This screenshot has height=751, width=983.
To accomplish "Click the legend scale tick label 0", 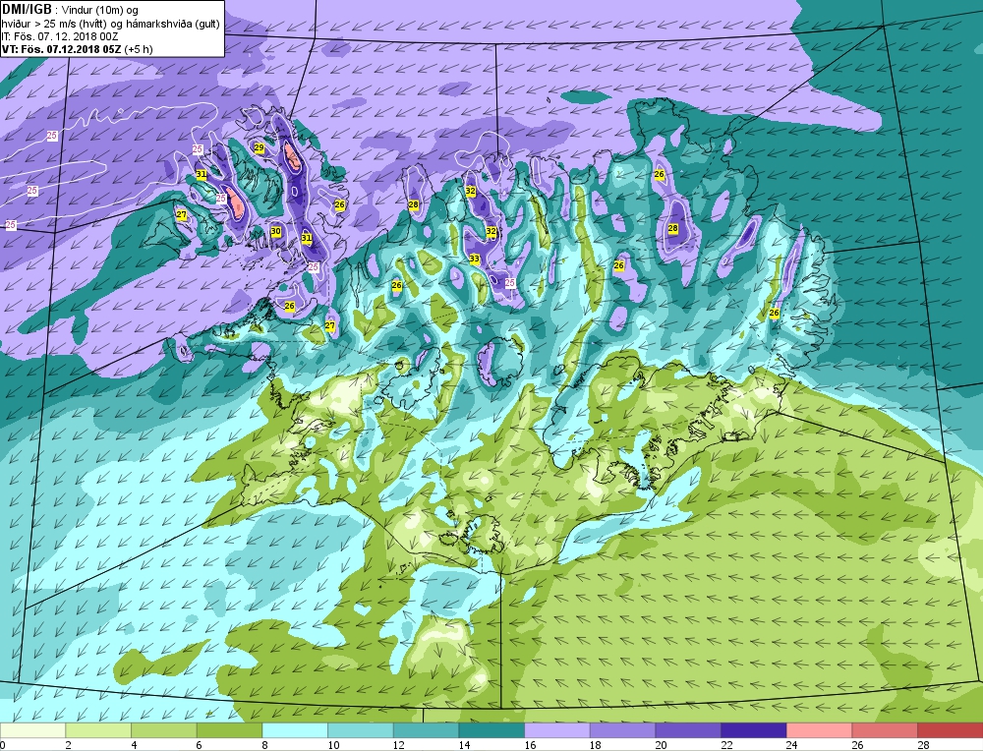I will 3,745.
